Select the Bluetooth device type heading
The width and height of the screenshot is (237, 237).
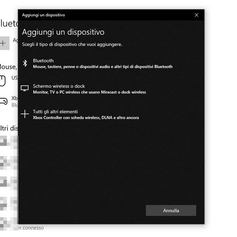(43, 61)
